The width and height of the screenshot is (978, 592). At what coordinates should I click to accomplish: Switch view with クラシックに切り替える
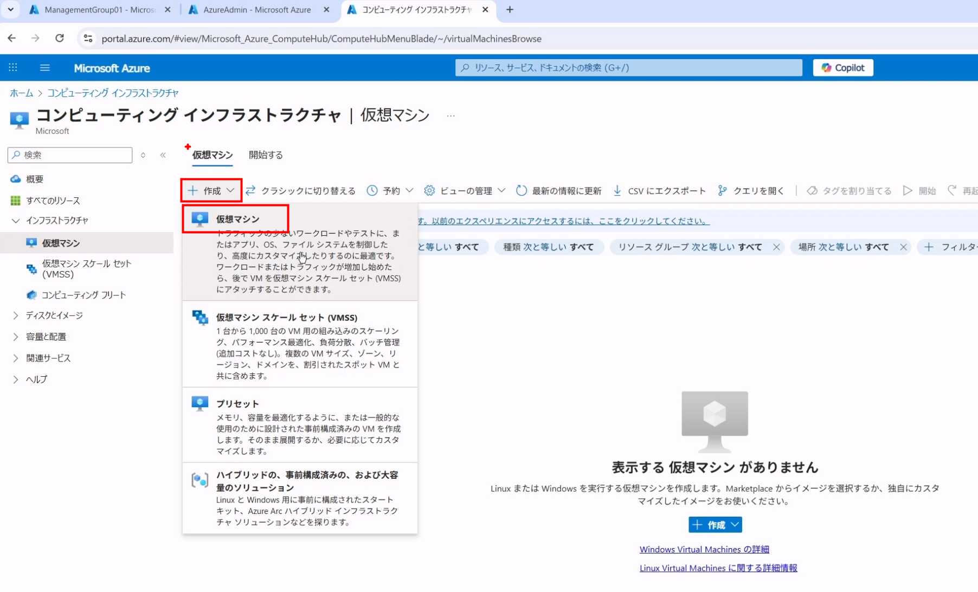(301, 191)
